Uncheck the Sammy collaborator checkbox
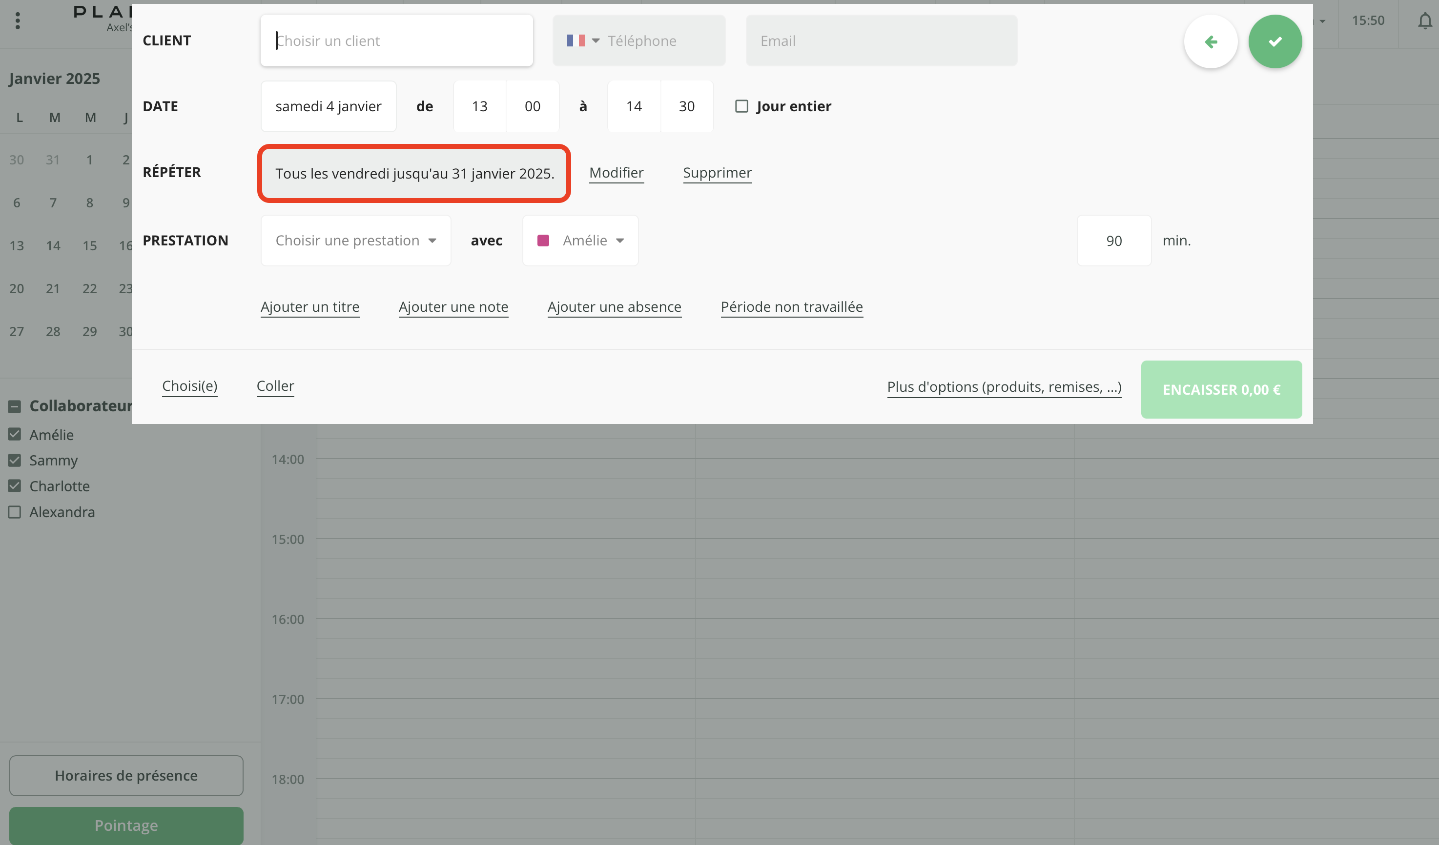 [x=14, y=460]
